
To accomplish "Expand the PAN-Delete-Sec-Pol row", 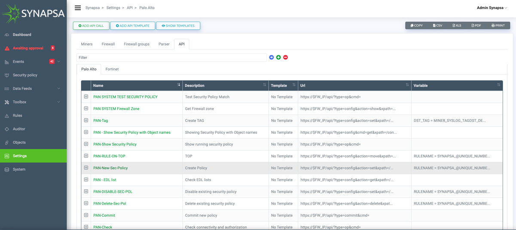I will (86, 203).
